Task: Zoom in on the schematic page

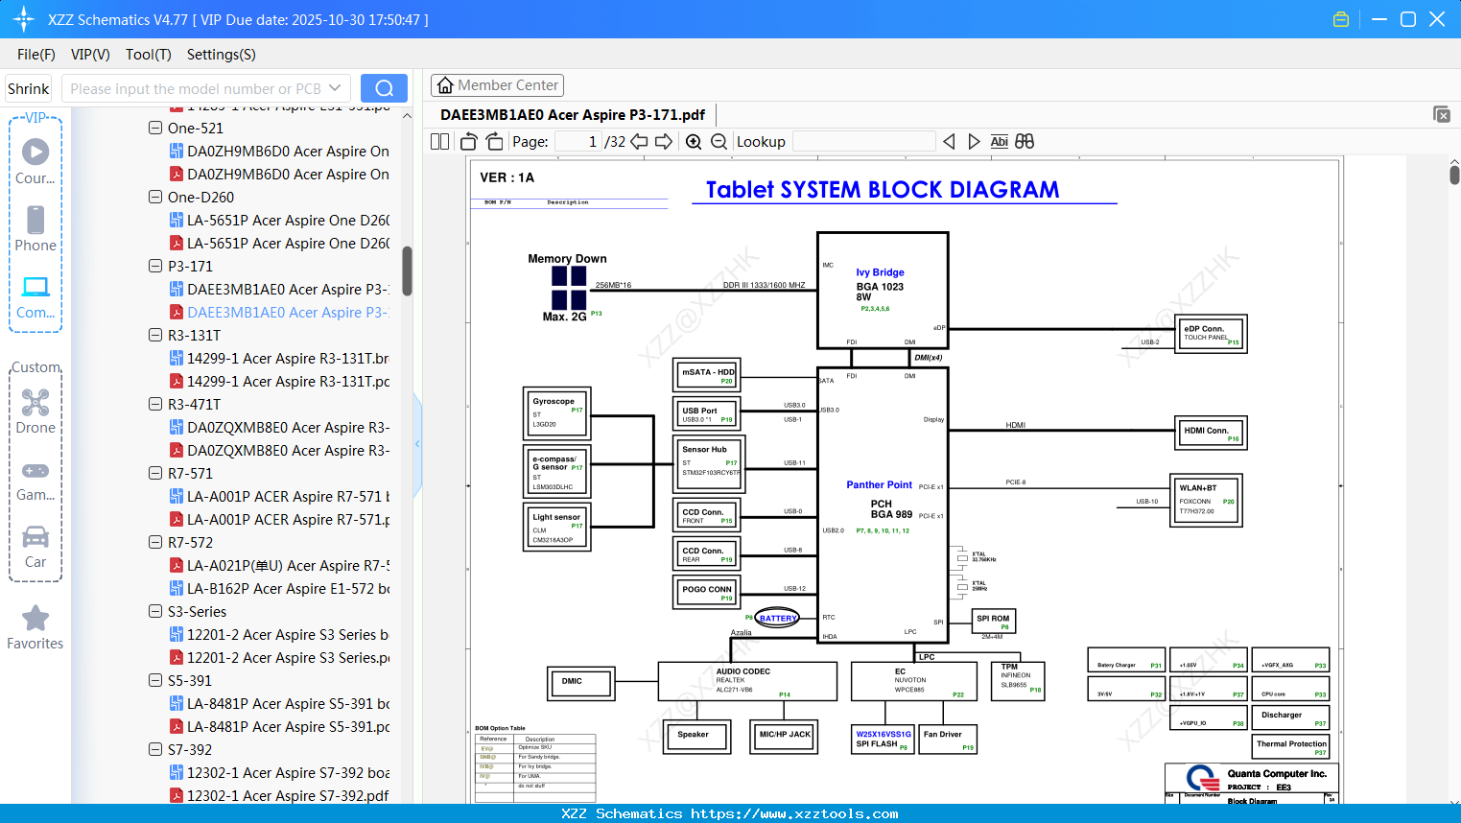Action: [693, 141]
